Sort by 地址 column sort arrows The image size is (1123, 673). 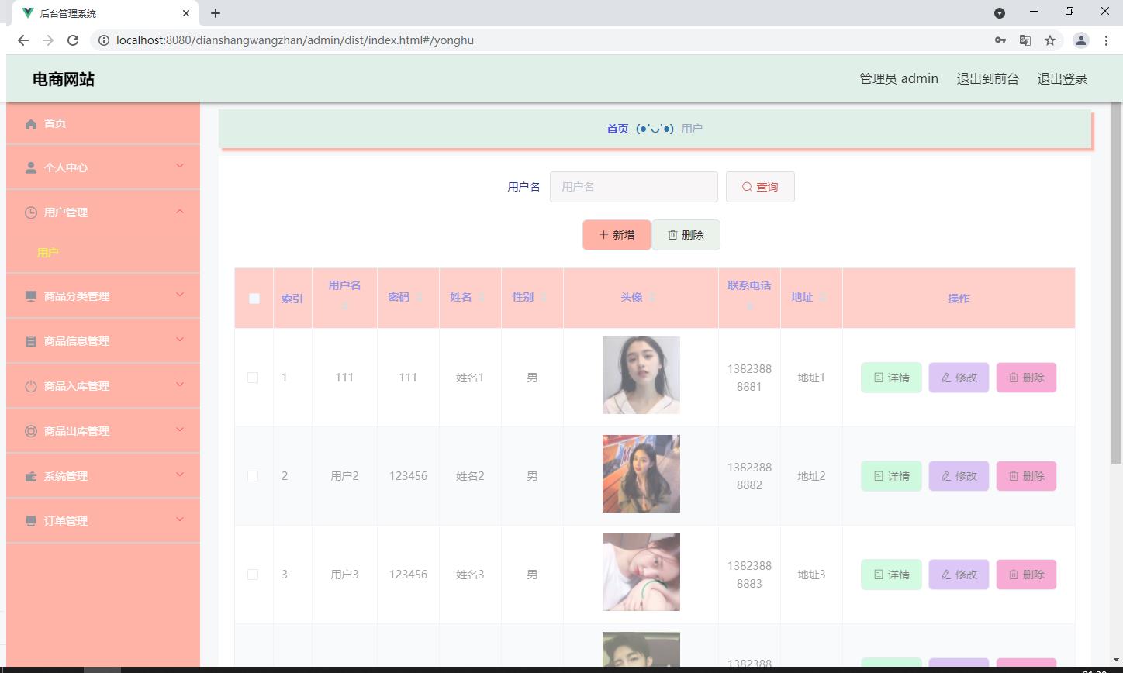click(823, 298)
